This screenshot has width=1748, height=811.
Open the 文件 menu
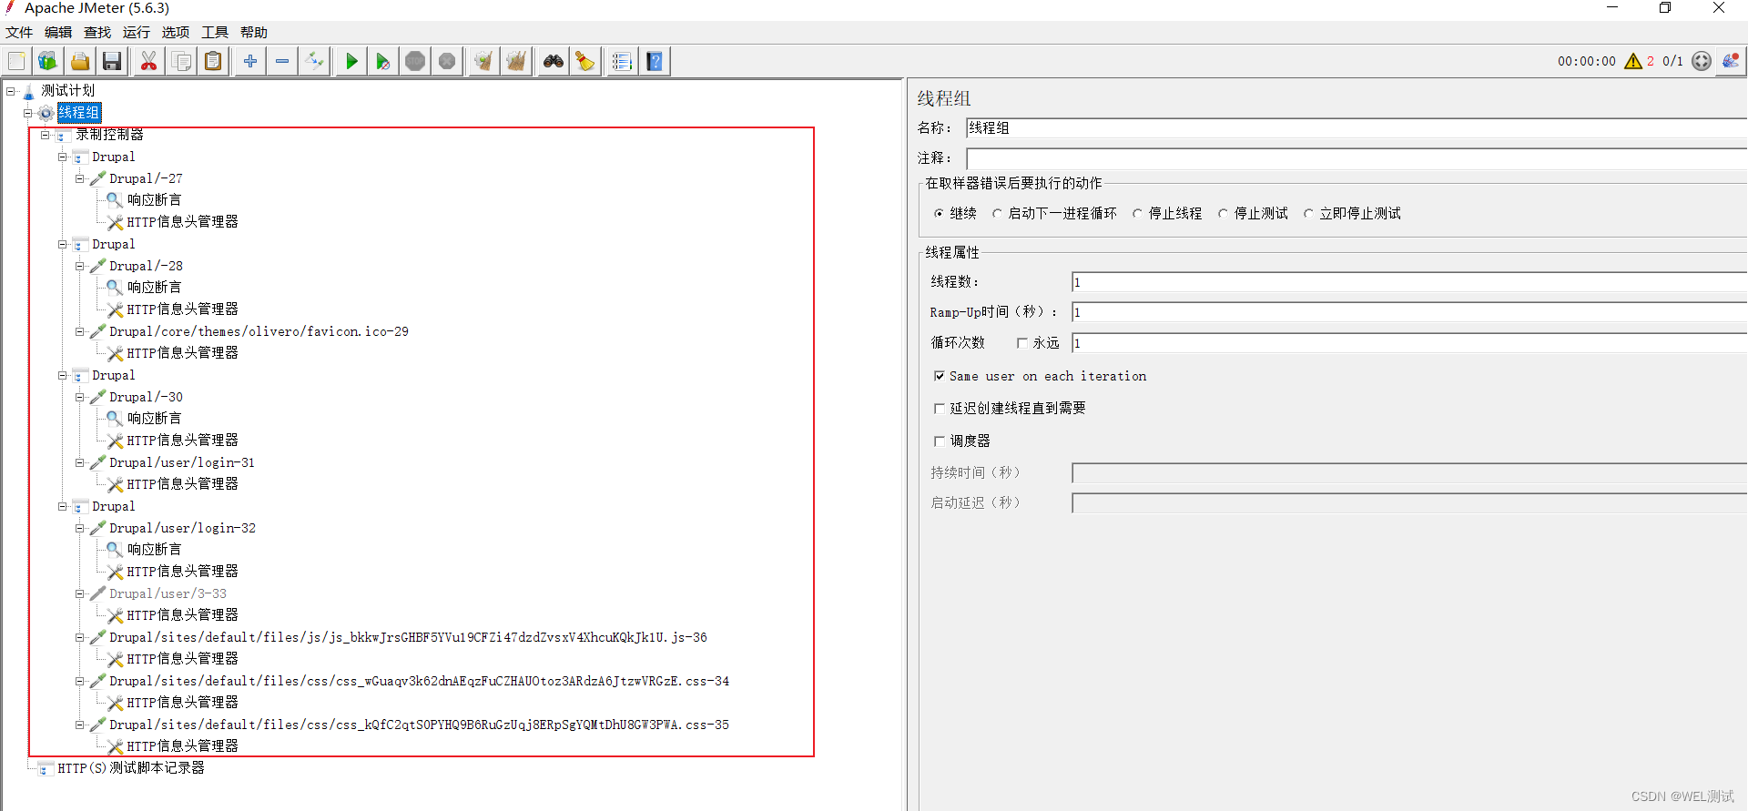coord(19,32)
